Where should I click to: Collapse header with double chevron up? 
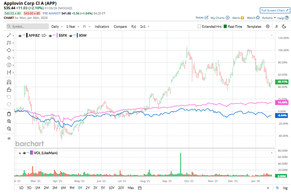click(277, 27)
